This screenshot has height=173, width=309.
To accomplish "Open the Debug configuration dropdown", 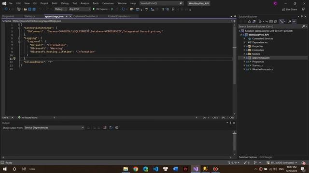I will 60,9.
